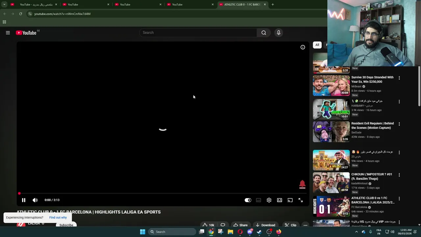This screenshot has width=421, height=237.
Task: Open the Minecraft 10:01 video thumbnail
Action: pos(331,109)
